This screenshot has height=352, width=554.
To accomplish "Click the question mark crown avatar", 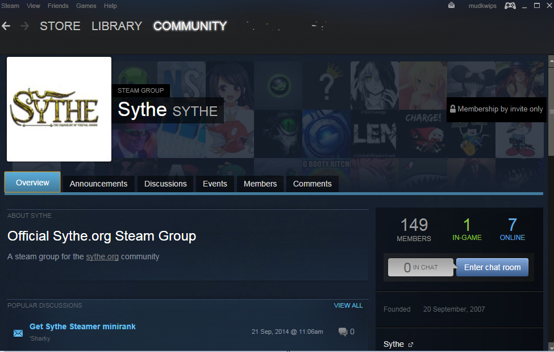I will click(326, 85).
